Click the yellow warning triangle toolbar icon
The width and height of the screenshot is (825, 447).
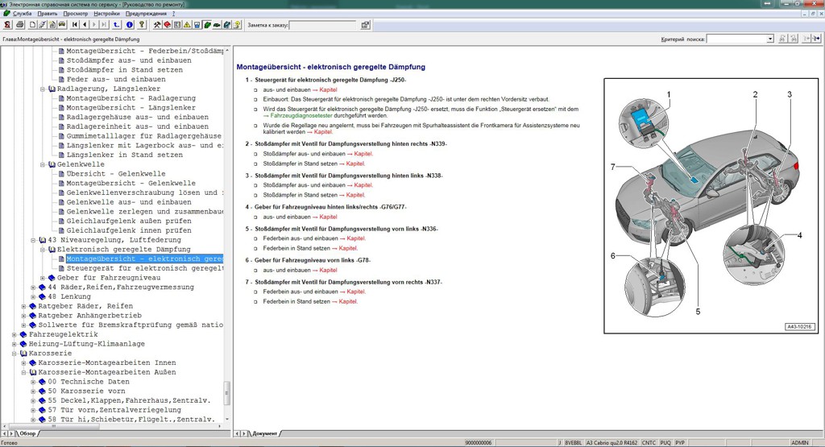tap(187, 25)
